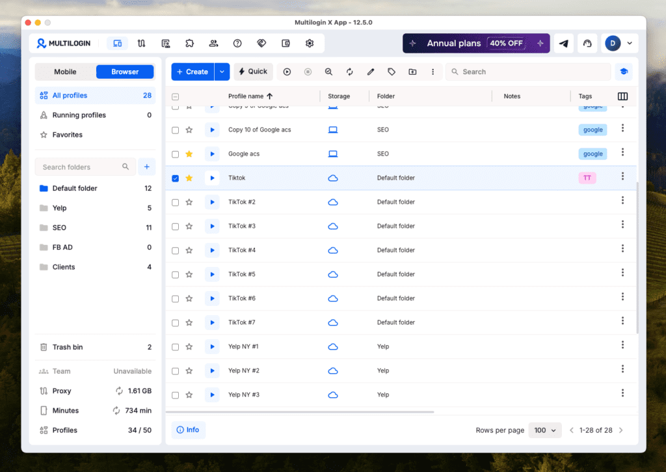This screenshot has height=472, width=666.
Task: Open Favorites in the sidebar
Action: tap(95, 135)
